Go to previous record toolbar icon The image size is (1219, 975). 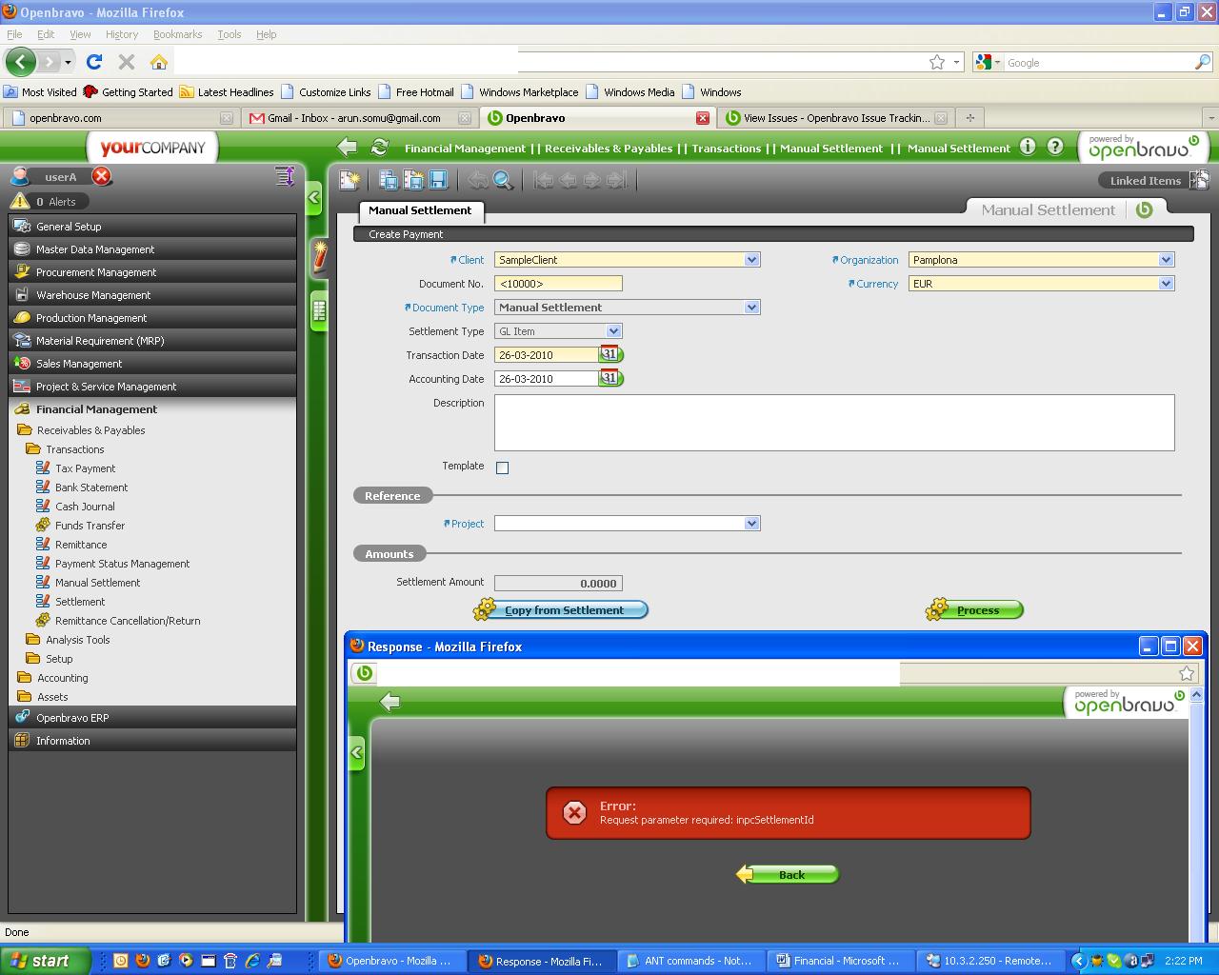coord(569,180)
